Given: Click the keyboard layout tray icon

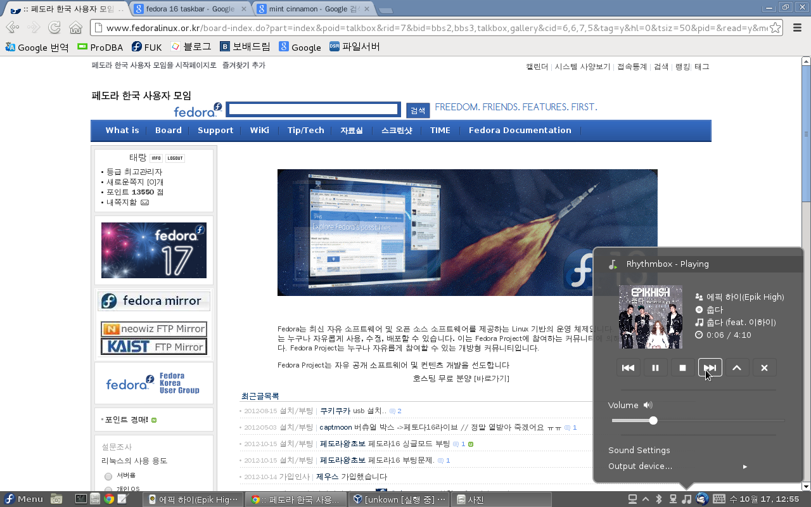Looking at the screenshot, I should click(719, 499).
